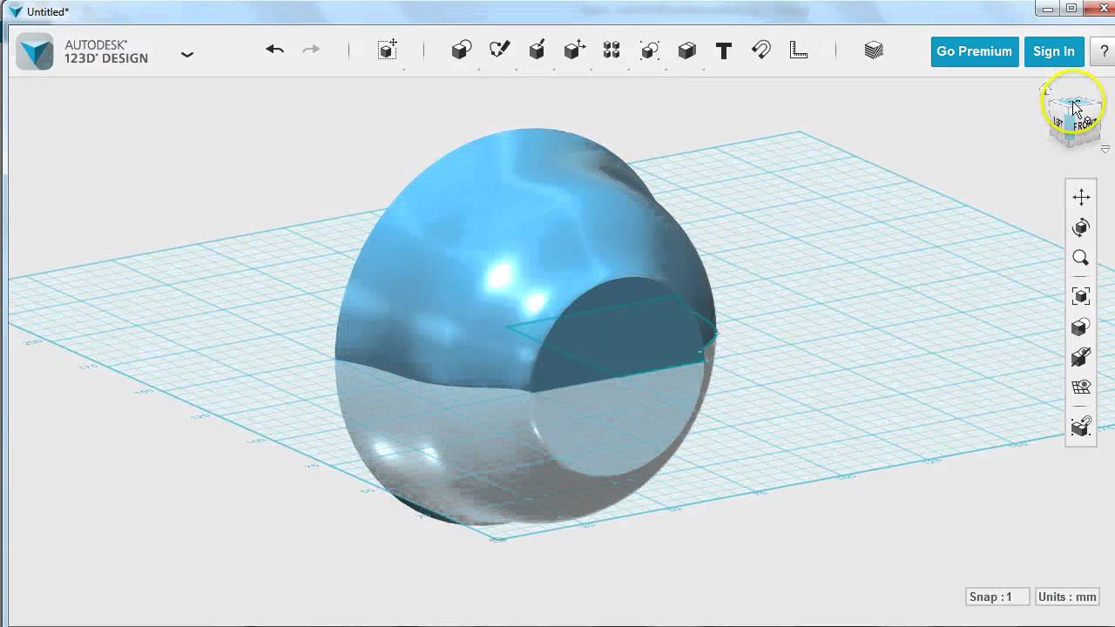Select the Text tool
The width and height of the screenshot is (1115, 627).
pyautogui.click(x=723, y=51)
